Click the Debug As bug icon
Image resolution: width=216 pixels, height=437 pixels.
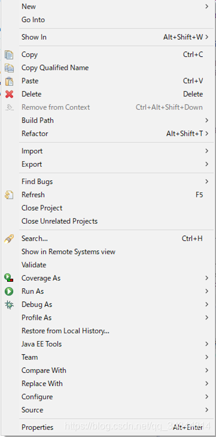click(9, 305)
